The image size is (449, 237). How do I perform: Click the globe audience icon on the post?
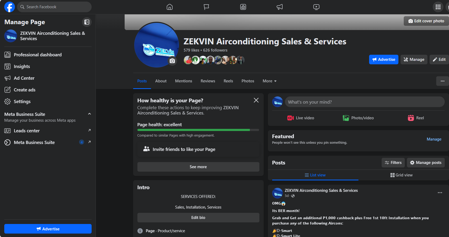[x=293, y=196]
